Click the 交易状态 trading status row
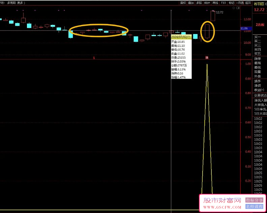 260,95
